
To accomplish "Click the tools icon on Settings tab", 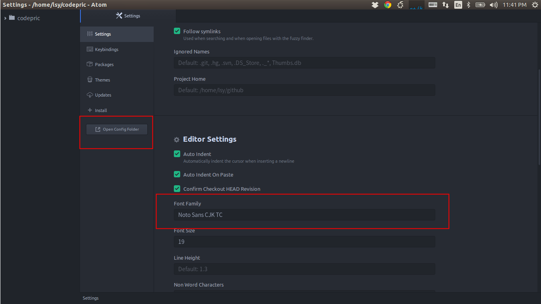I will (x=119, y=16).
